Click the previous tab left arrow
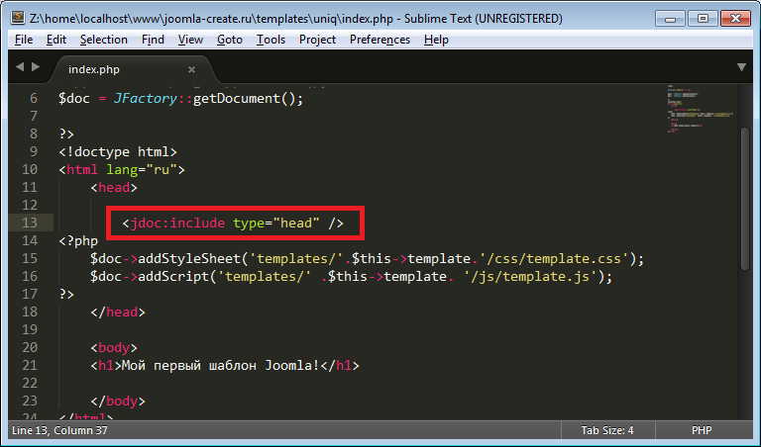Screen dimensions: 761x447 (19, 67)
